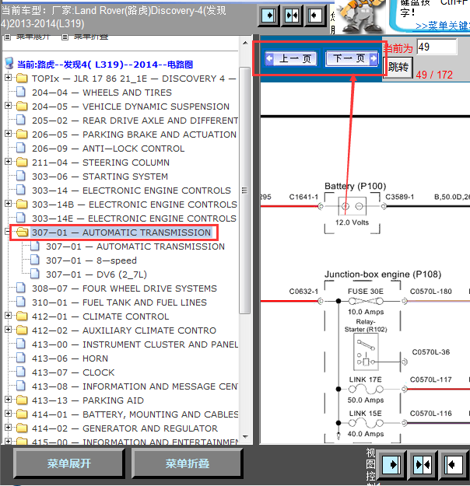
Task: Expand TOPIx JLR 17 86 21_1E folder
Action: (9, 78)
